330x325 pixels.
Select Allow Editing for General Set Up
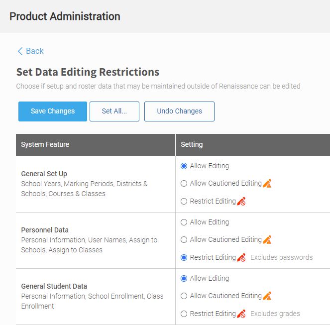[x=184, y=166]
